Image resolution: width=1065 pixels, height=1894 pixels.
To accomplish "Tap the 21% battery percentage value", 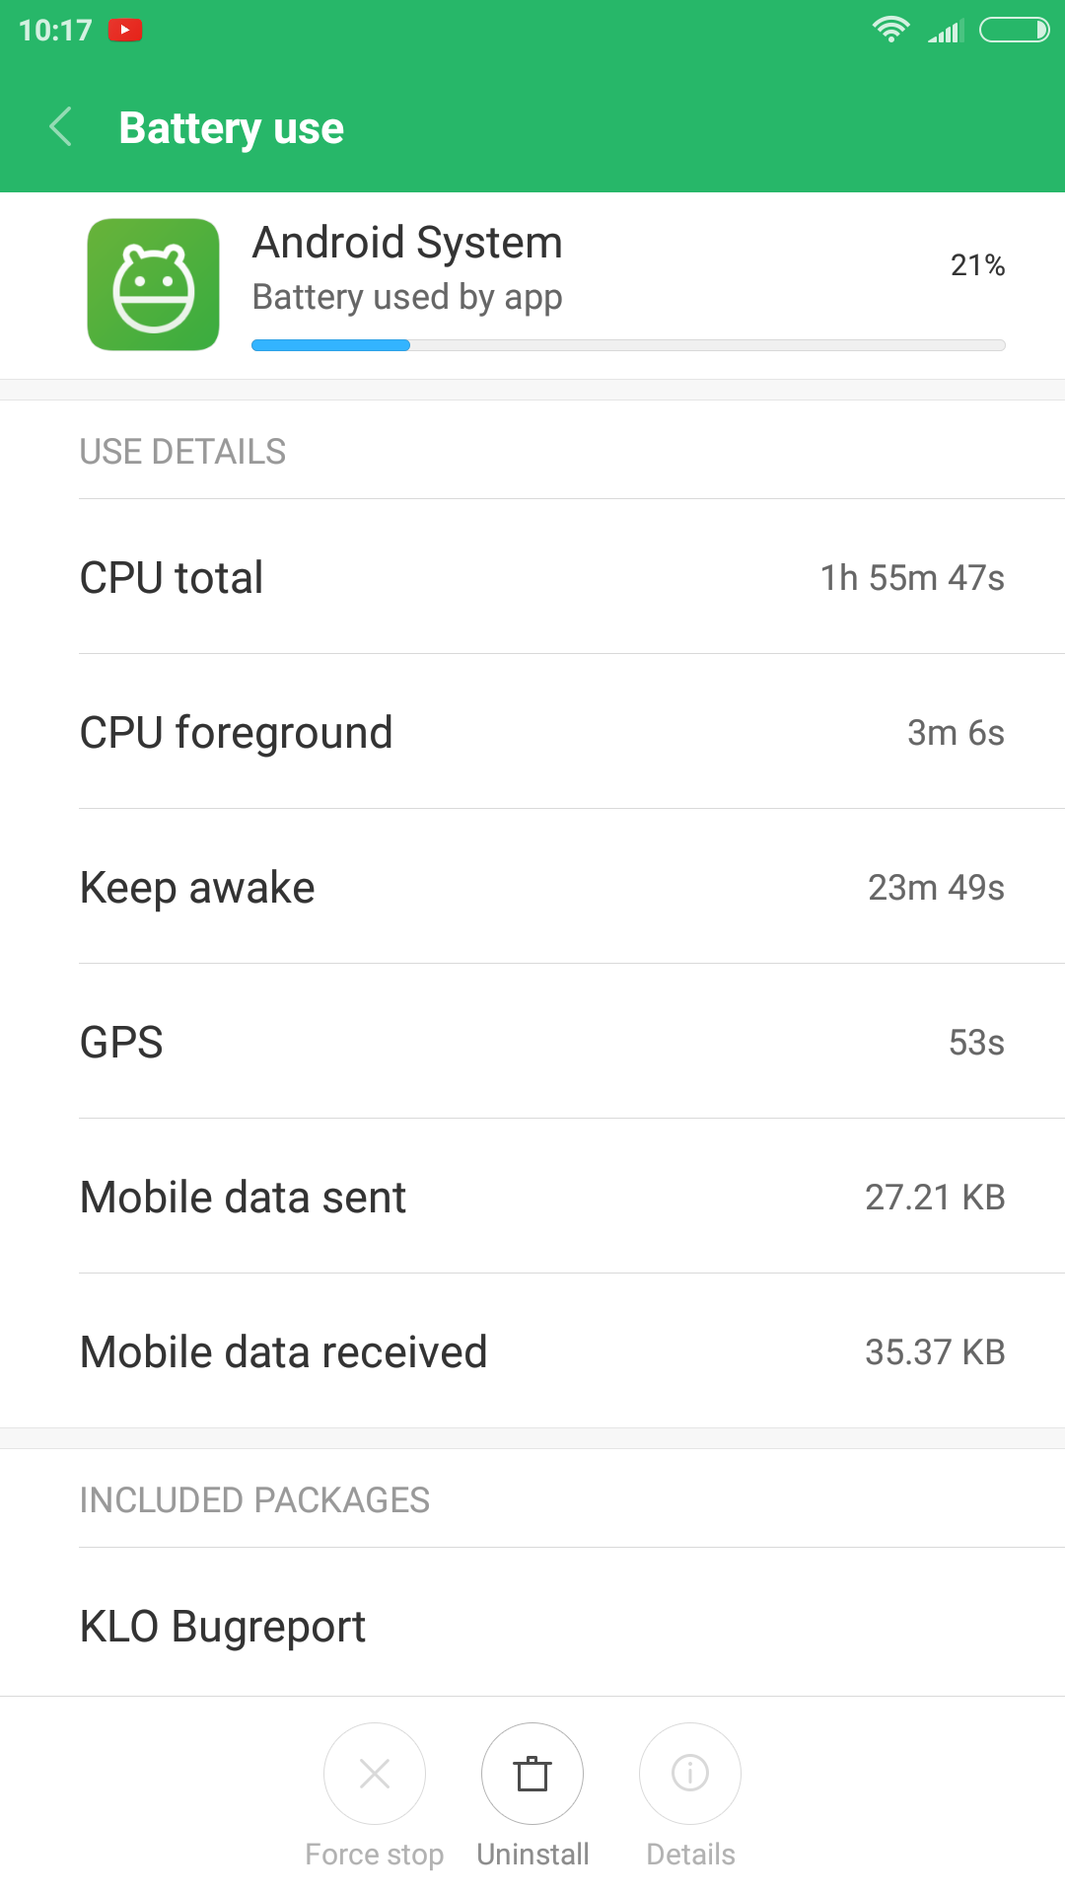I will (x=977, y=265).
